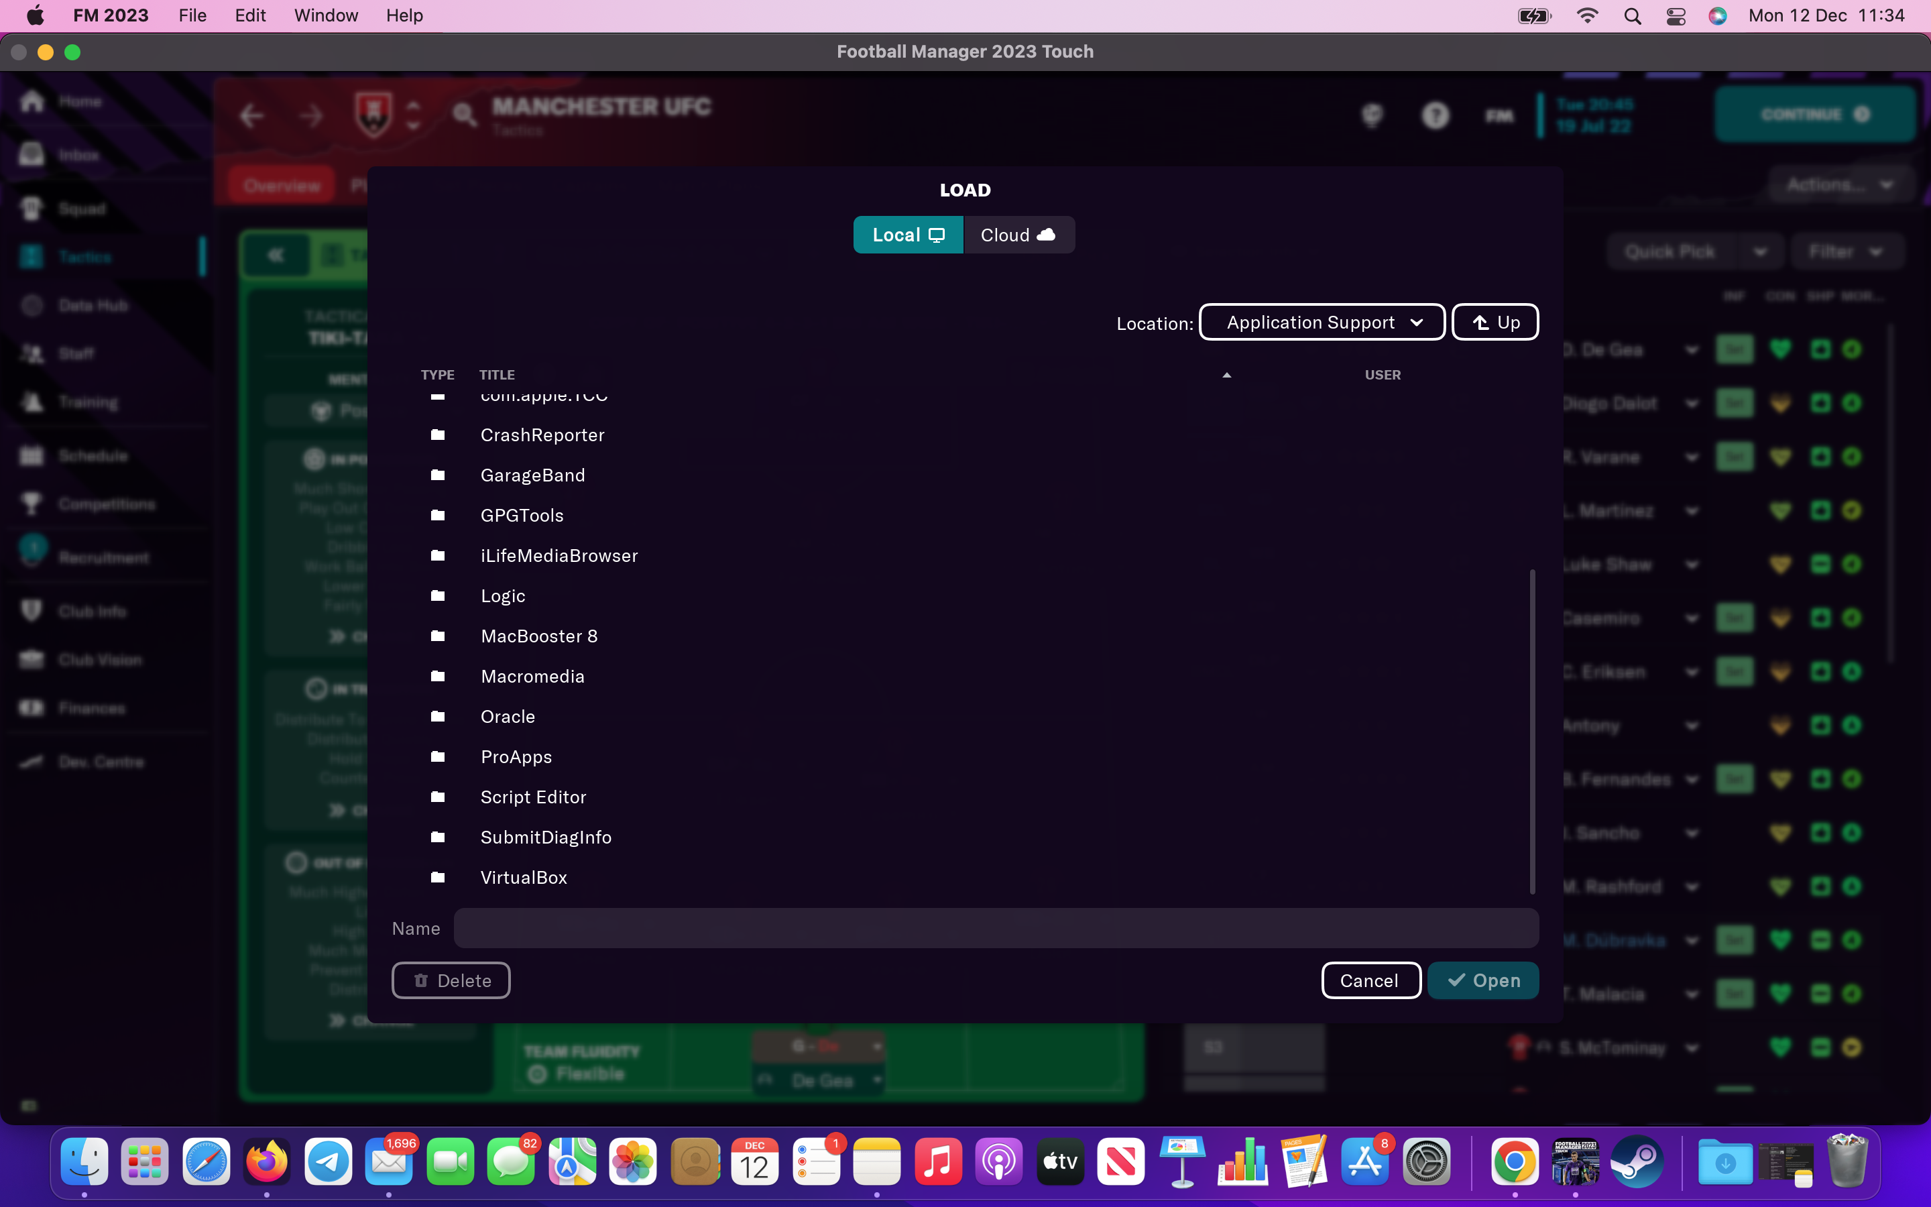The width and height of the screenshot is (1931, 1207).
Task: Click the Open button
Action: 1483,980
